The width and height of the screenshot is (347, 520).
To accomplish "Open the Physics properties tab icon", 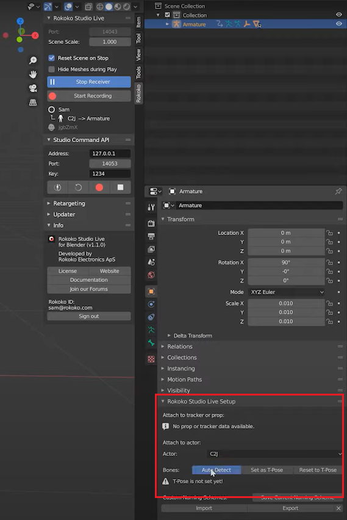I will (x=151, y=304).
